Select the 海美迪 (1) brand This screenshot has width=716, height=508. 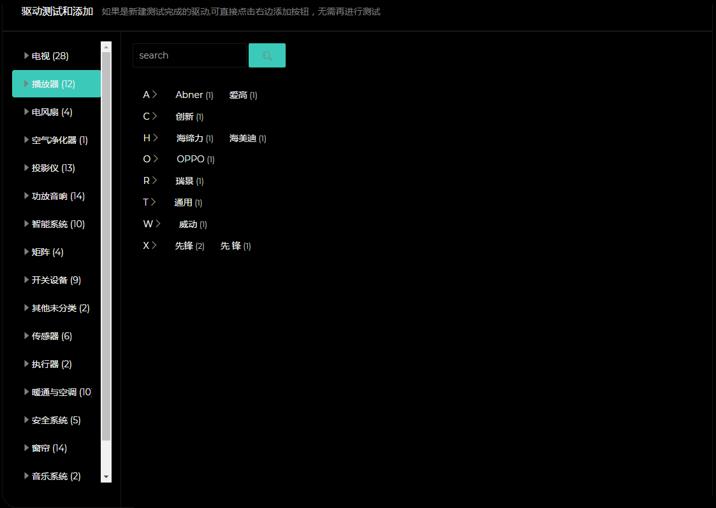click(x=247, y=138)
